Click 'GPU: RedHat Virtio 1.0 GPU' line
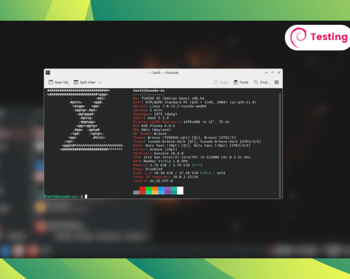 [x=160, y=161]
